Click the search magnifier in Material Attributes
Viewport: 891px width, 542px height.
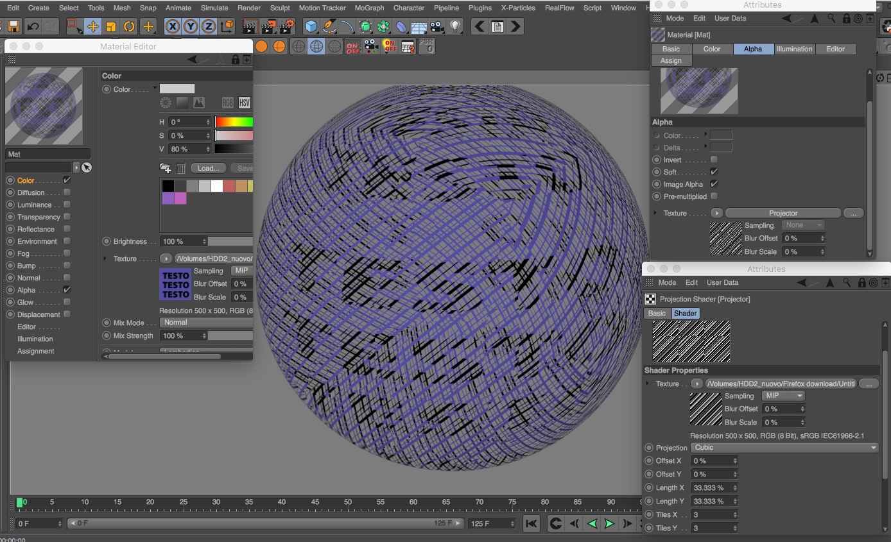(831, 19)
